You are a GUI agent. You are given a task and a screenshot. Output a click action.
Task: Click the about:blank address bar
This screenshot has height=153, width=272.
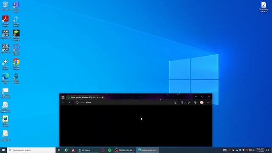coord(125,102)
